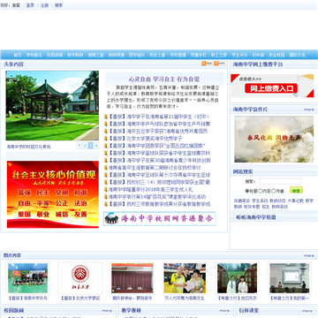
Task: Click bullet icon beside 2018年高三学生成人礼 news
Action: tap(106, 190)
